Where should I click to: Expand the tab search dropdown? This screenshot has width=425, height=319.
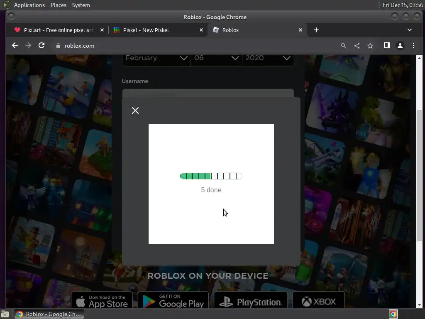pos(410,30)
